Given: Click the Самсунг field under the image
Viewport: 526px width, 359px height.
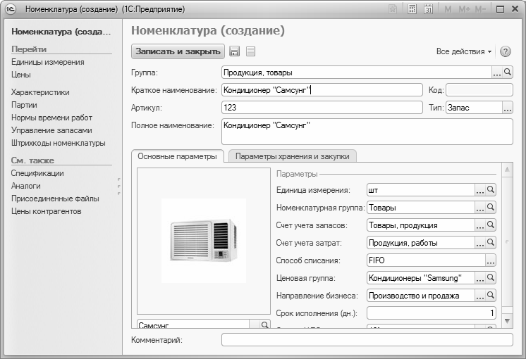Looking at the screenshot, I should pyautogui.click(x=193, y=325).
